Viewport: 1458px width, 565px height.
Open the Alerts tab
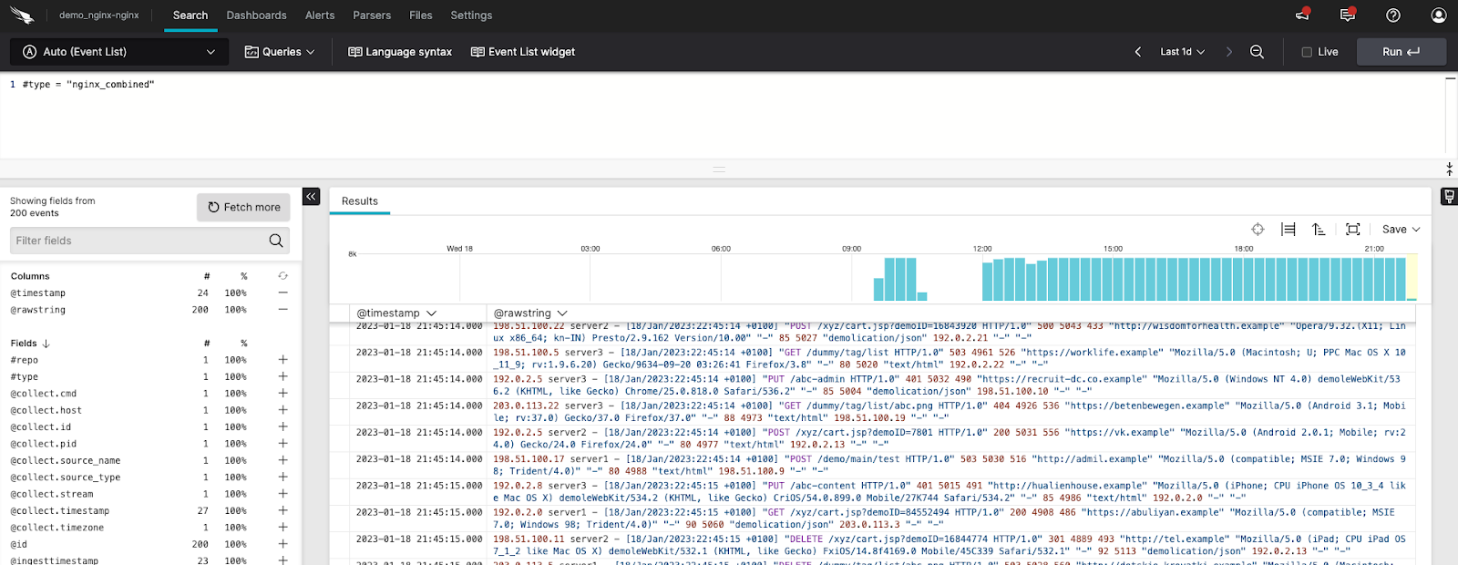pyautogui.click(x=320, y=15)
